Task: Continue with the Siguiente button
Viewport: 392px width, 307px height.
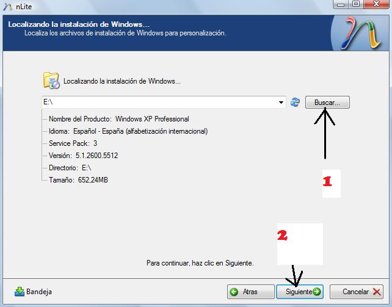Action: [x=299, y=292]
